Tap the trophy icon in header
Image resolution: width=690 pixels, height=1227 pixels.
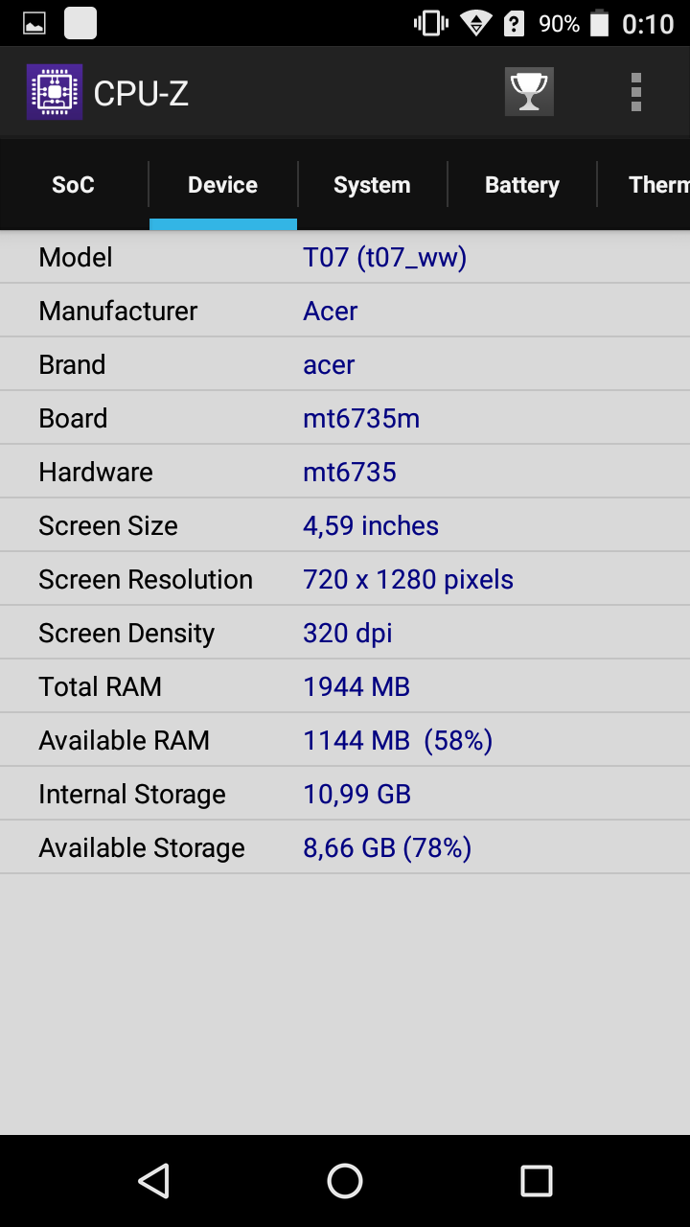click(x=529, y=92)
